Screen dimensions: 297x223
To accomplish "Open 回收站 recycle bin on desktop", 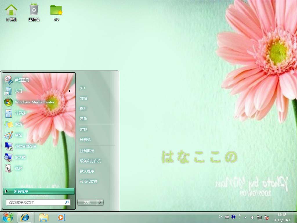I will point(34,12).
